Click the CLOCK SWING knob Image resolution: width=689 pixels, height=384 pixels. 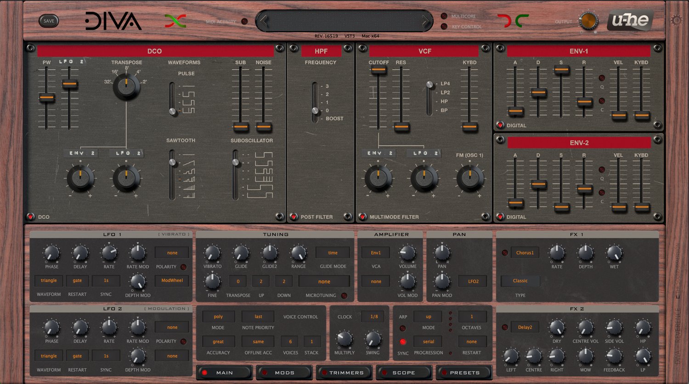(373, 339)
